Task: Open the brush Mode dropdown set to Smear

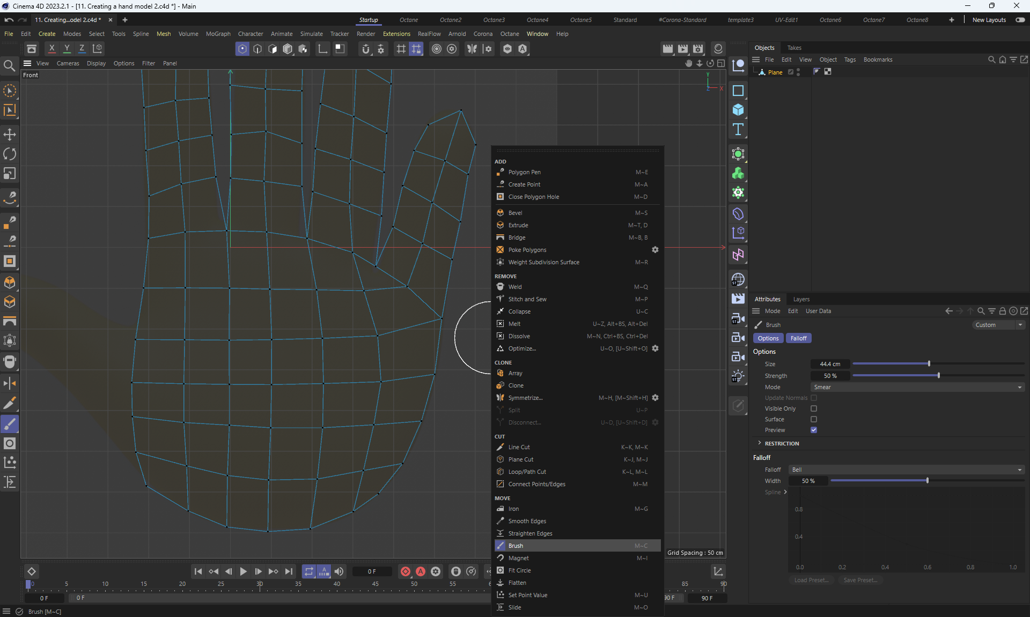Action: point(917,387)
